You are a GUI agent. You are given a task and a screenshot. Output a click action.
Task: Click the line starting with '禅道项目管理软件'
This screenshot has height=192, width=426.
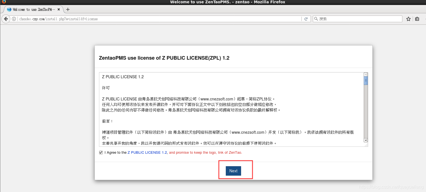[228, 135]
